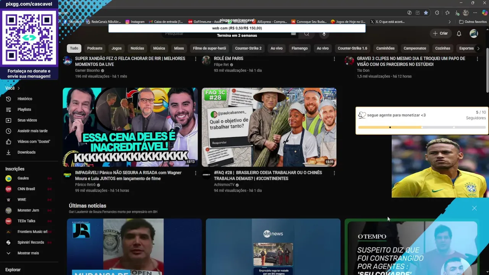The width and height of the screenshot is (489, 275).
Task: Open the Convoque Seu Buda bookmark
Action: coord(309,22)
